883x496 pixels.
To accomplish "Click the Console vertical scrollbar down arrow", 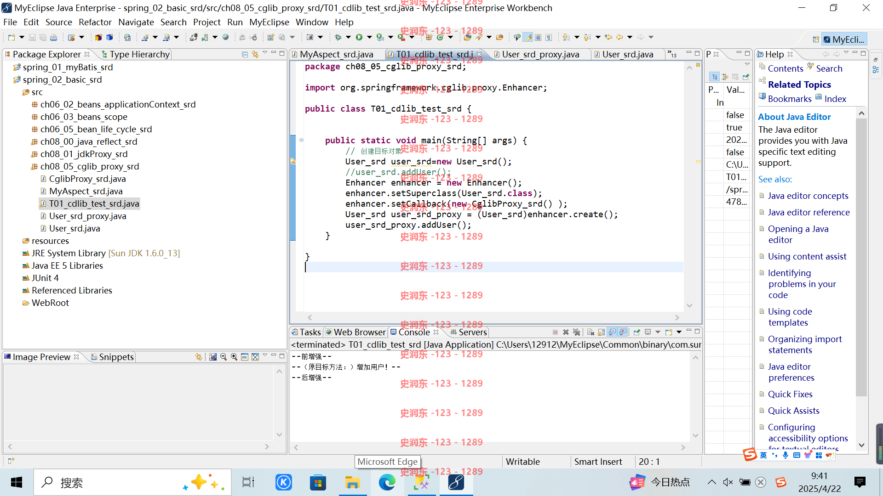I will click(695, 435).
